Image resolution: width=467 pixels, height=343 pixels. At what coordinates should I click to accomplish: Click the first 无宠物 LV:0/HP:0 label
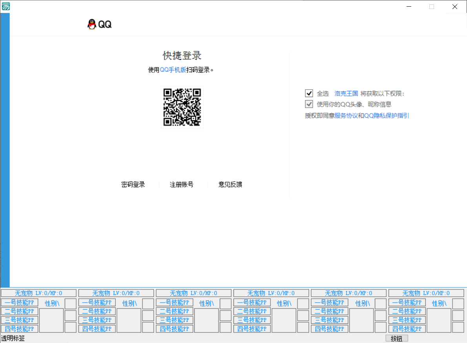coord(38,292)
